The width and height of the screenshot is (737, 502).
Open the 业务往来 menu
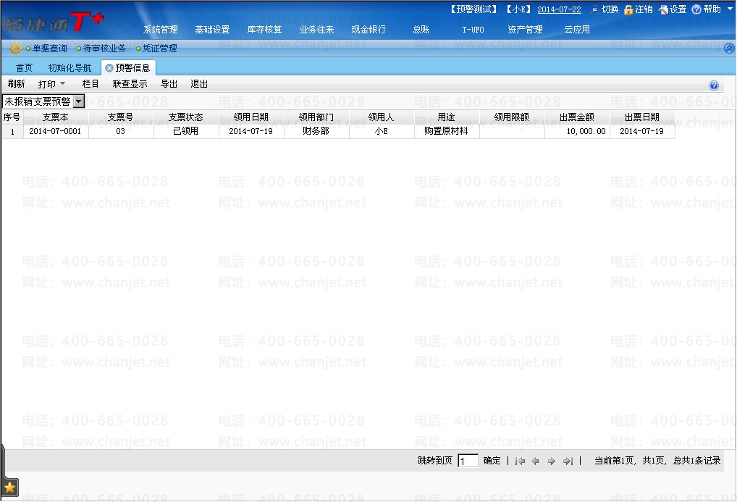tap(317, 29)
